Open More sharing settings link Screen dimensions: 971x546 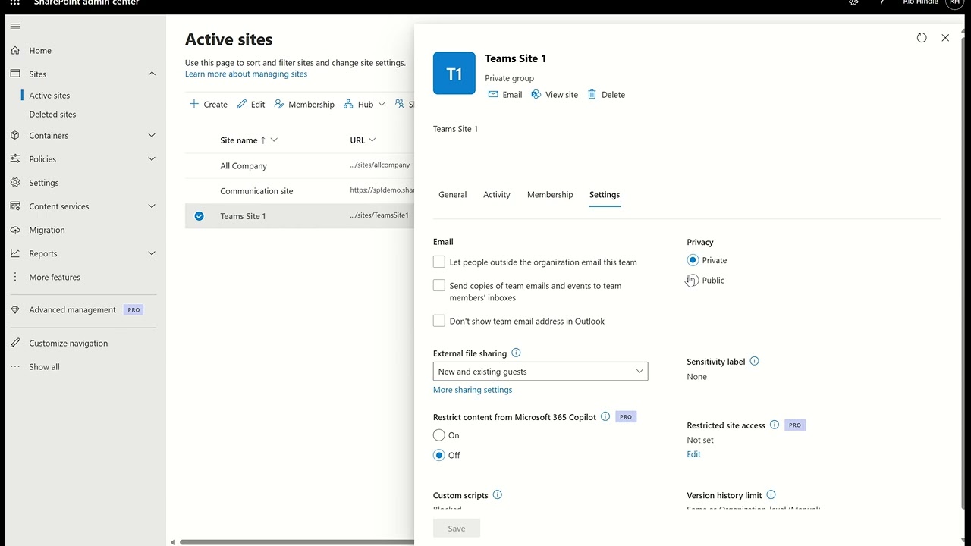pyautogui.click(x=473, y=390)
